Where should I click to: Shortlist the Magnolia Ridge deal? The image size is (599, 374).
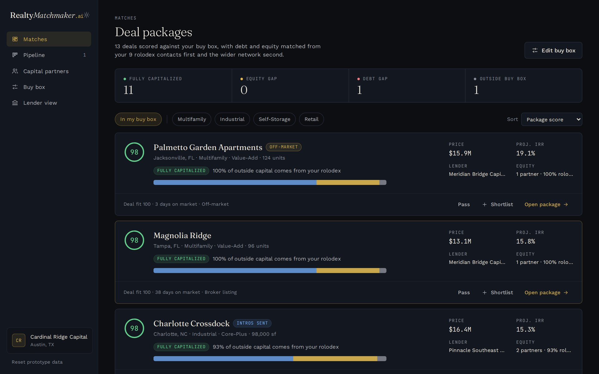pos(498,293)
